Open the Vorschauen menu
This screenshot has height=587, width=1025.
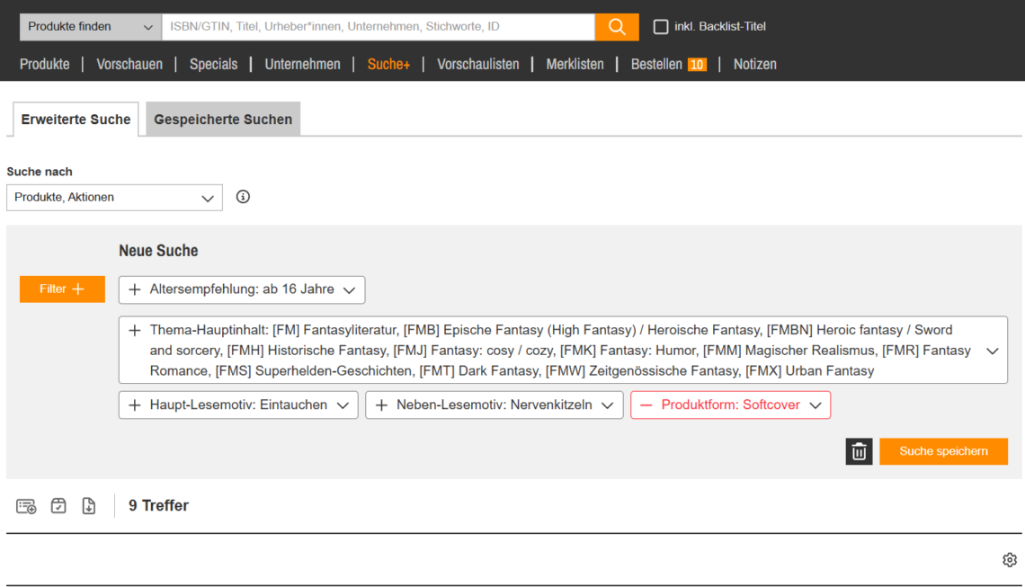[129, 64]
